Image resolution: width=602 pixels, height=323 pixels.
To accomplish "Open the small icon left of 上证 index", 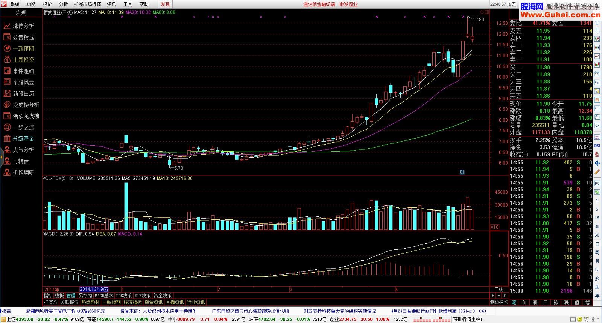I will [3, 320].
